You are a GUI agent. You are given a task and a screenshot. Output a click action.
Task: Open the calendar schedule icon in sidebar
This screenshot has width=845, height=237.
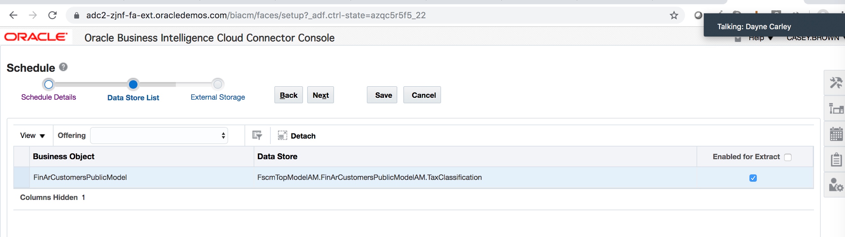tap(835, 134)
